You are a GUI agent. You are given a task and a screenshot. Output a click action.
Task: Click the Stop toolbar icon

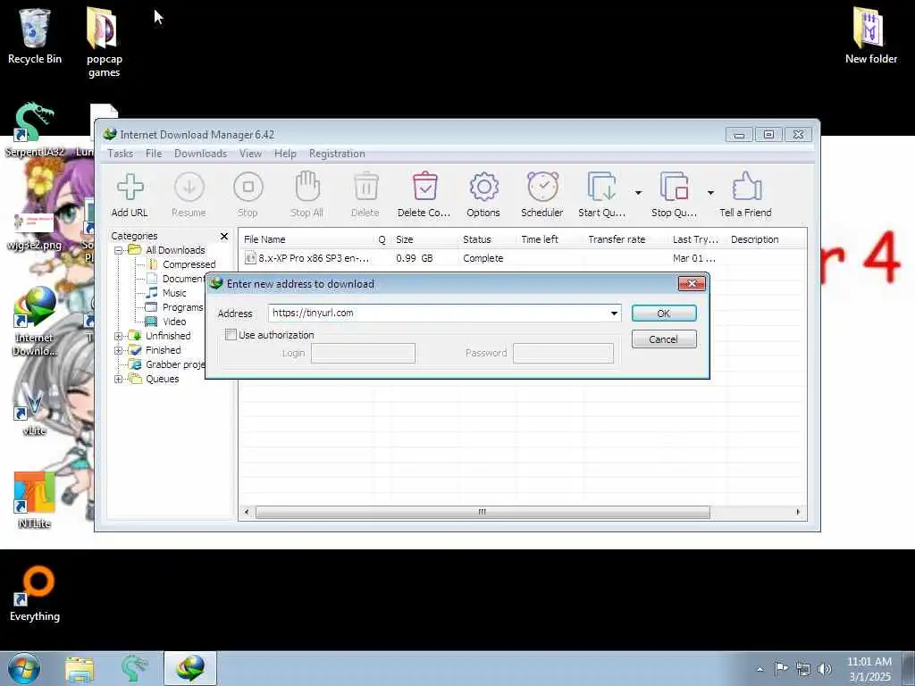(x=248, y=188)
